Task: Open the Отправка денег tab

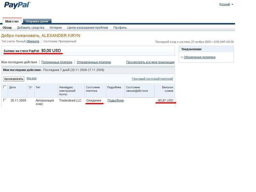Action: point(37,21)
